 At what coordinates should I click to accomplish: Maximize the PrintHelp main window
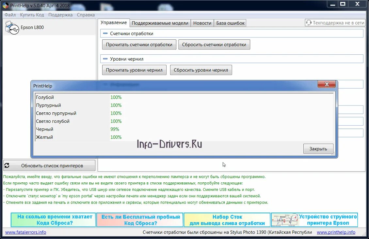(343, 4)
